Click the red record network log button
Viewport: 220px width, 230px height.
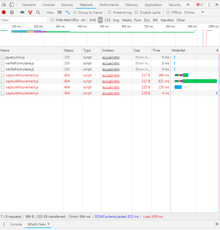pos(4,12)
